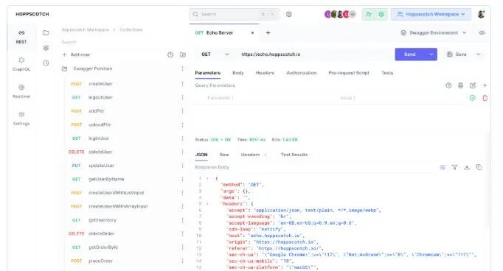Toggle the query parameter green check

[473, 98]
